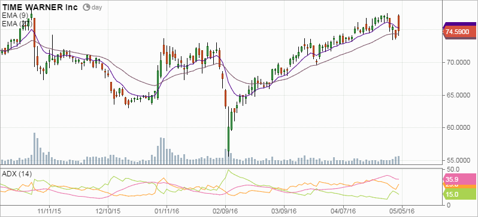Click the 03/09/16 date label

(x=284, y=210)
